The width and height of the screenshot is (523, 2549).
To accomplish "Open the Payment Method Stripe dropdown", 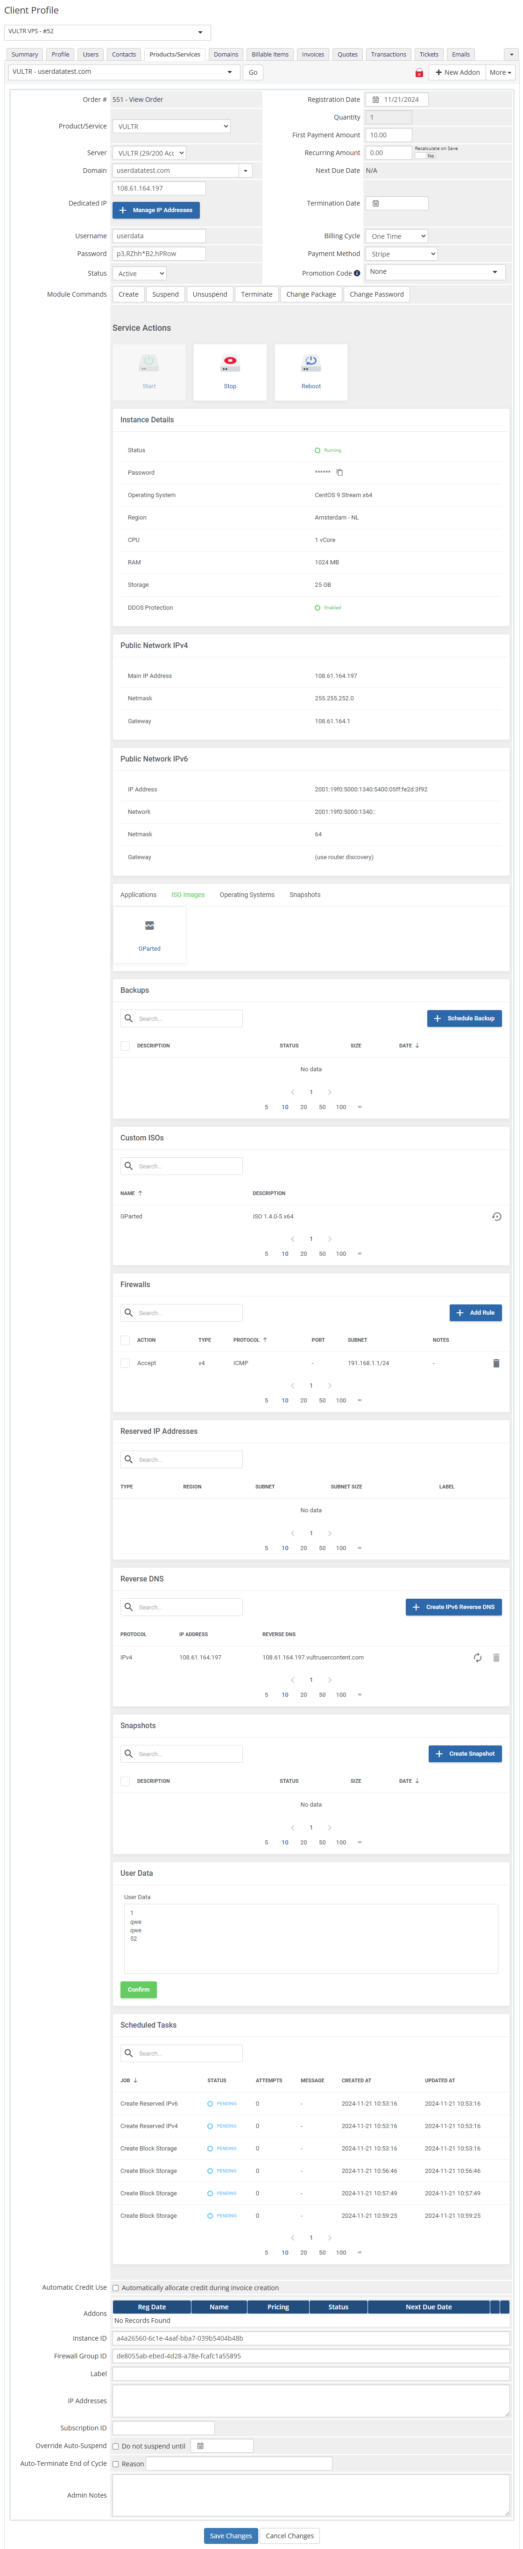I will [x=402, y=254].
